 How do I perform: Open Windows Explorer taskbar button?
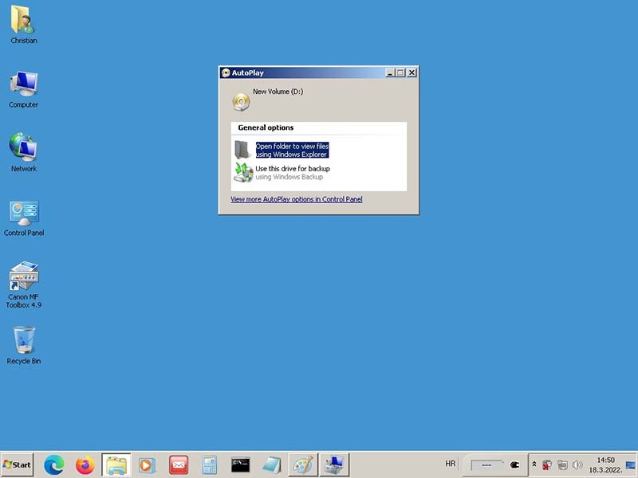click(x=116, y=464)
